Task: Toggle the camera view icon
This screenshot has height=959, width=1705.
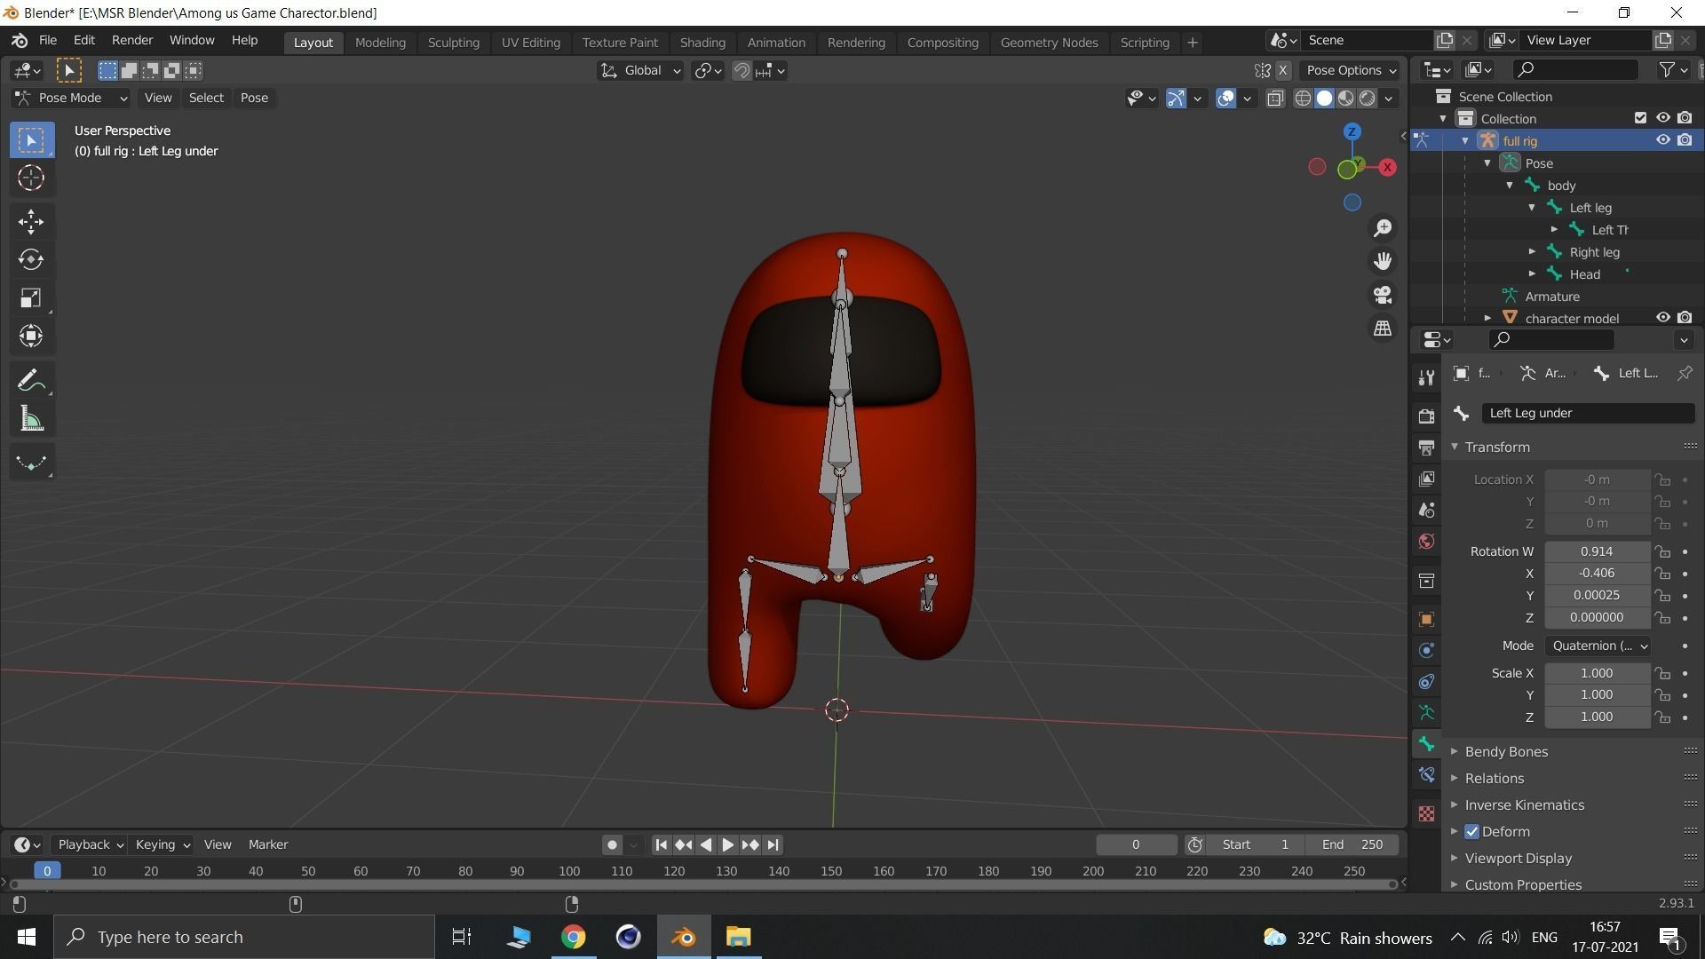Action: coord(1383,295)
